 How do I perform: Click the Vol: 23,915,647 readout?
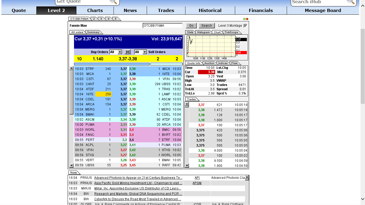[x=167, y=39]
